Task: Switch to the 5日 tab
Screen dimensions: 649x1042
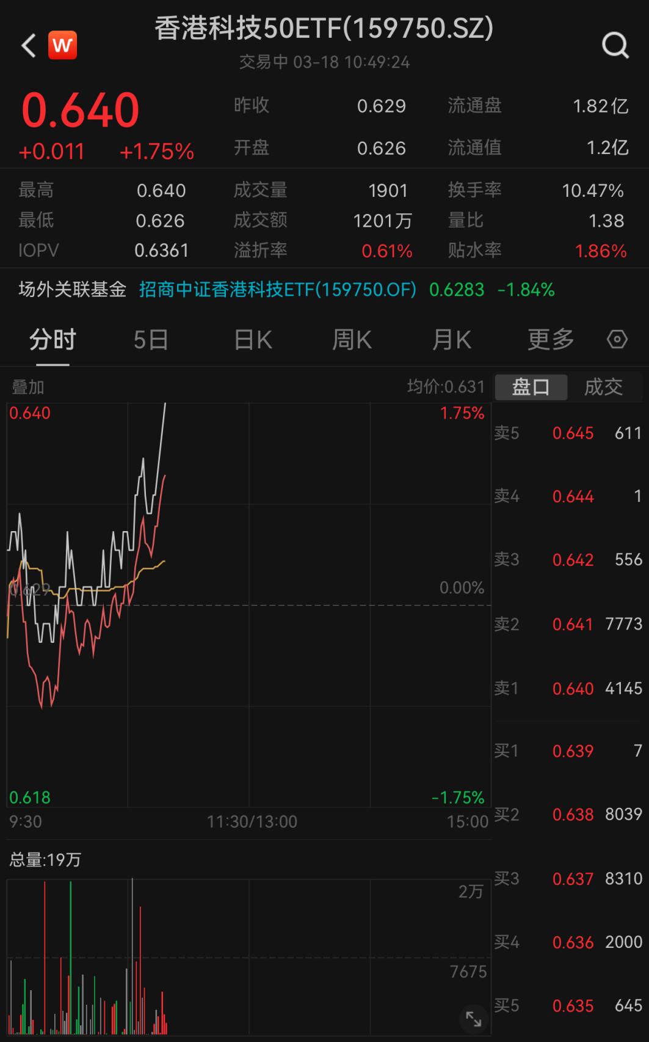Action: [x=151, y=340]
